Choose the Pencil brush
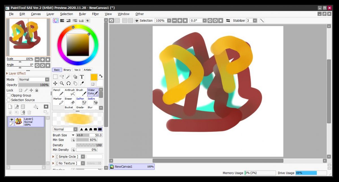The image size is (339, 182). click(x=58, y=92)
